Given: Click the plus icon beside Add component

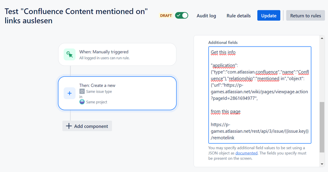Looking at the screenshot, I should (69, 126).
